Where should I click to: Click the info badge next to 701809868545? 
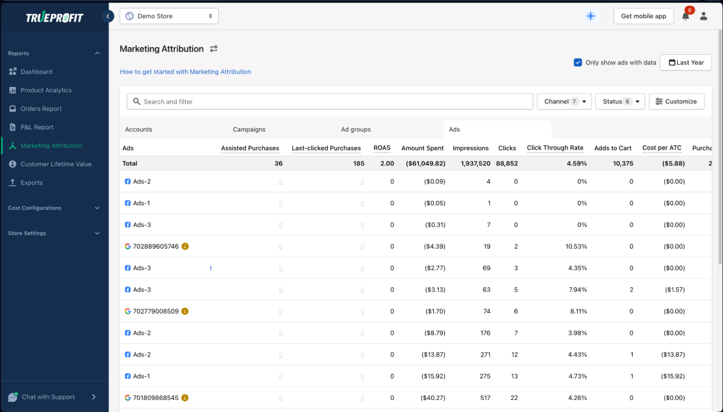185,398
